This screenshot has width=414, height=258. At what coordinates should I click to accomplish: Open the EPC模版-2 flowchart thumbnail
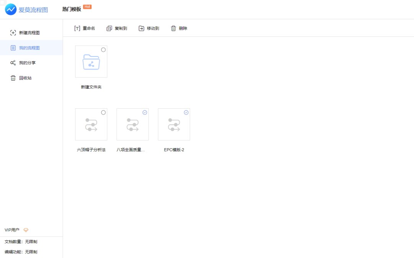click(x=174, y=124)
